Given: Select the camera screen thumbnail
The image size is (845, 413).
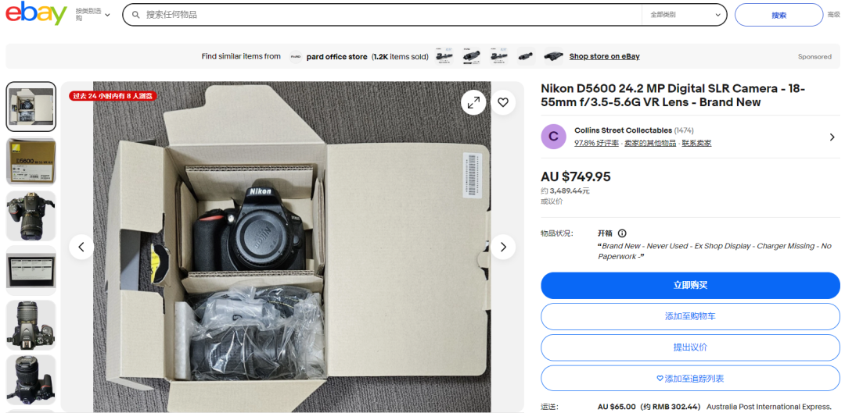Looking at the screenshot, I should tap(31, 270).
